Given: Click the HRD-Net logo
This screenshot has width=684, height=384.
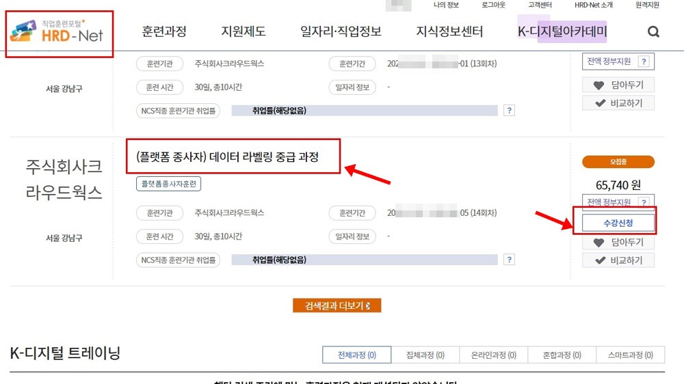Looking at the screenshot, I should [x=57, y=31].
